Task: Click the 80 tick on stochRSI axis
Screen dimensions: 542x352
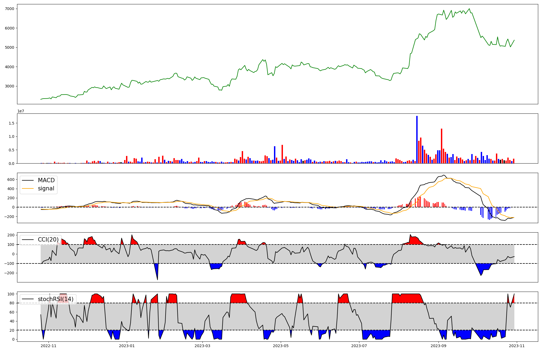Action: pyautogui.click(x=12, y=303)
